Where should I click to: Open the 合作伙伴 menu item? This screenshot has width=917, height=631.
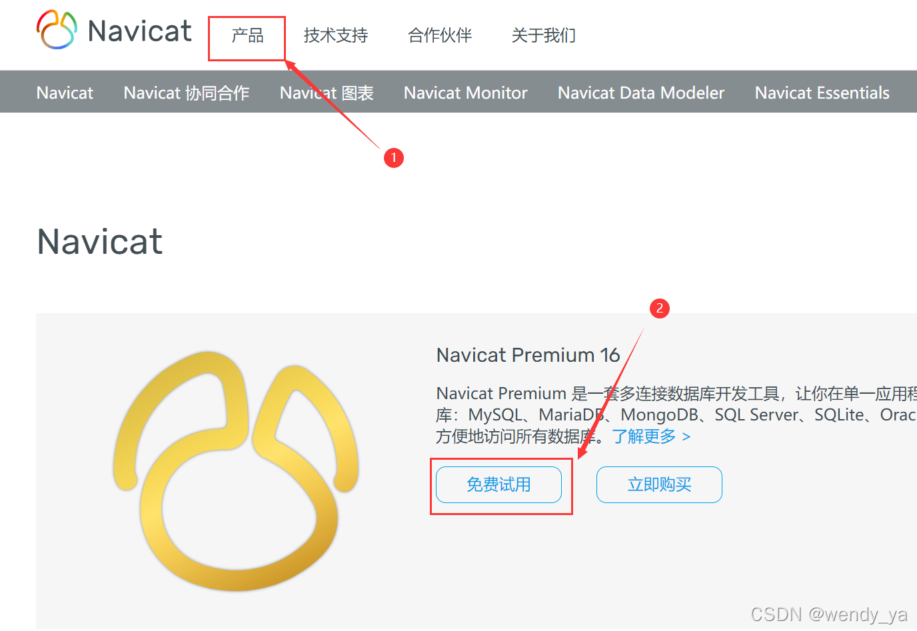click(440, 35)
